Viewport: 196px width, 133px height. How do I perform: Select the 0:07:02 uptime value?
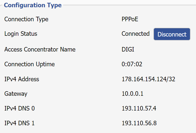pos(132,64)
